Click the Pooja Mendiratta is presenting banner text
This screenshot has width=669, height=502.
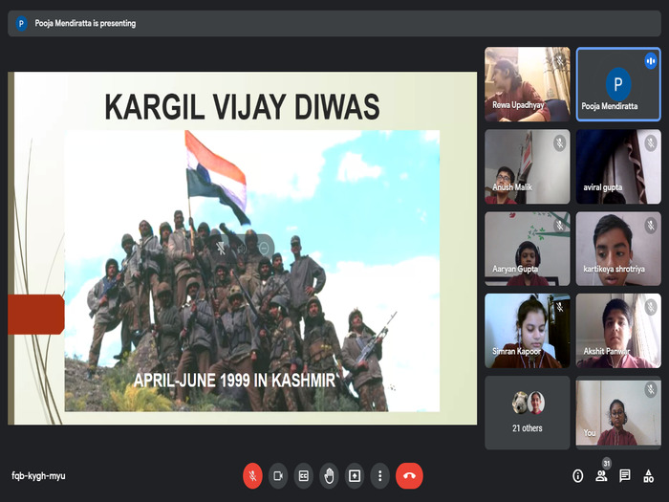click(x=85, y=23)
